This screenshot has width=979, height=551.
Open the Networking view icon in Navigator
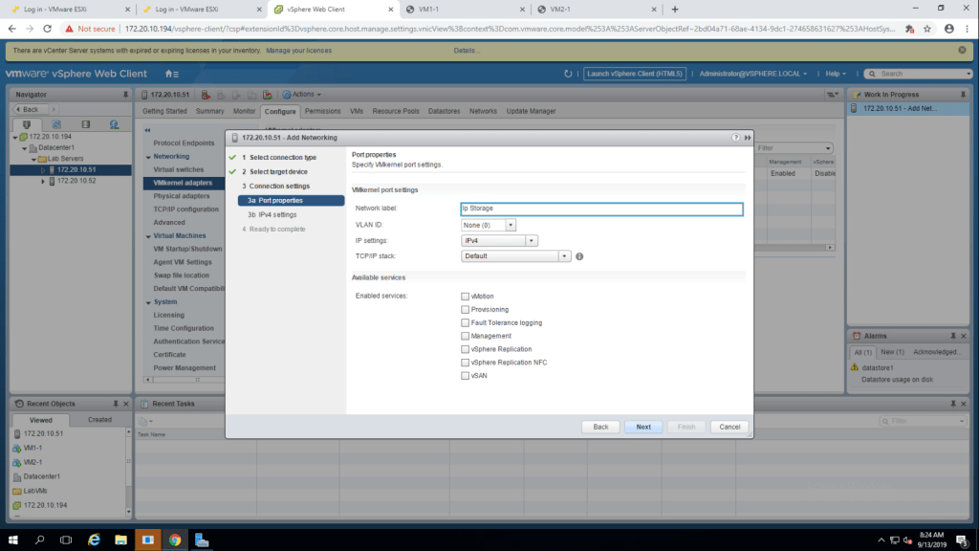[x=114, y=124]
